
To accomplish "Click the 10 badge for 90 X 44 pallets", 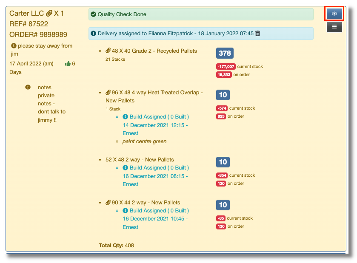I will click(x=223, y=205).
